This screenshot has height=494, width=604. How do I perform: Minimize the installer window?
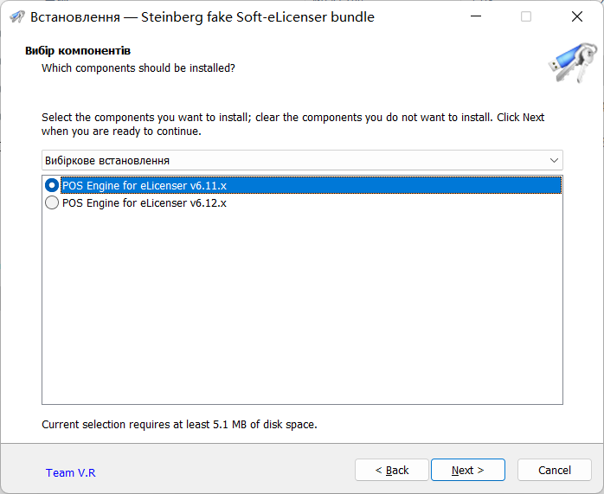[x=475, y=16]
